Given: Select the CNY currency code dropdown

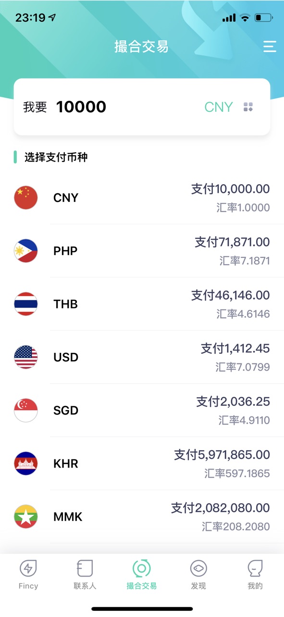Looking at the screenshot, I should pos(219,107).
